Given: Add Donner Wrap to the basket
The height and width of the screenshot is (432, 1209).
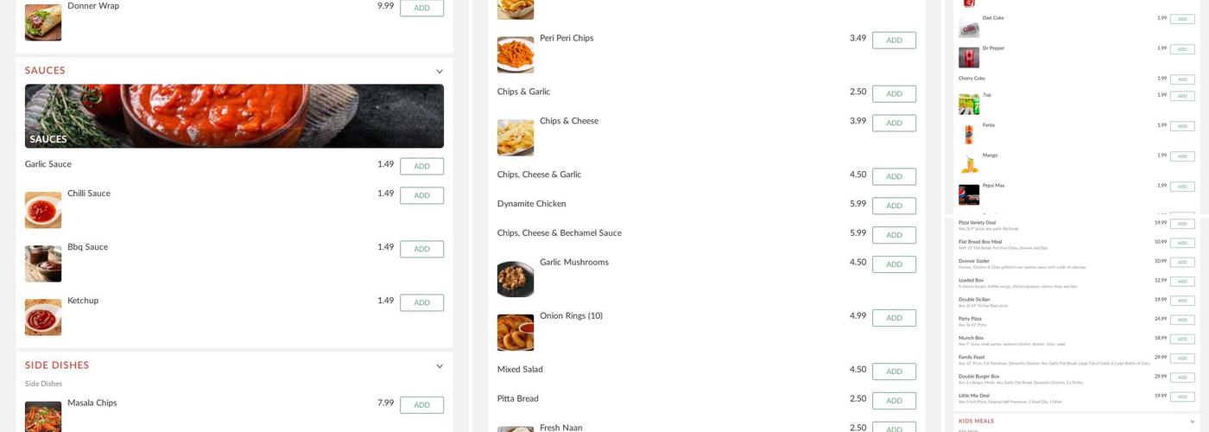Looking at the screenshot, I should 421,8.
